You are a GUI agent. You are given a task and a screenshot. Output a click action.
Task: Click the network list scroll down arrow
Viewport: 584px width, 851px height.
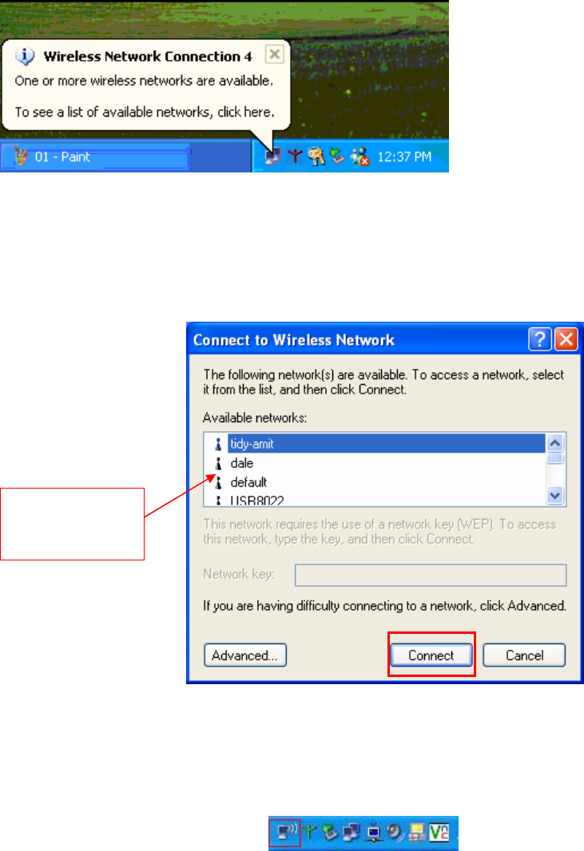point(554,496)
